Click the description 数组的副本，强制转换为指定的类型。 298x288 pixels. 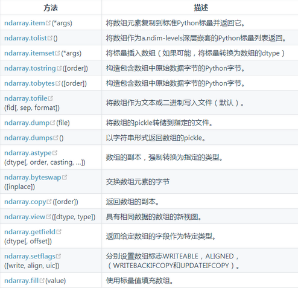(x=165, y=158)
